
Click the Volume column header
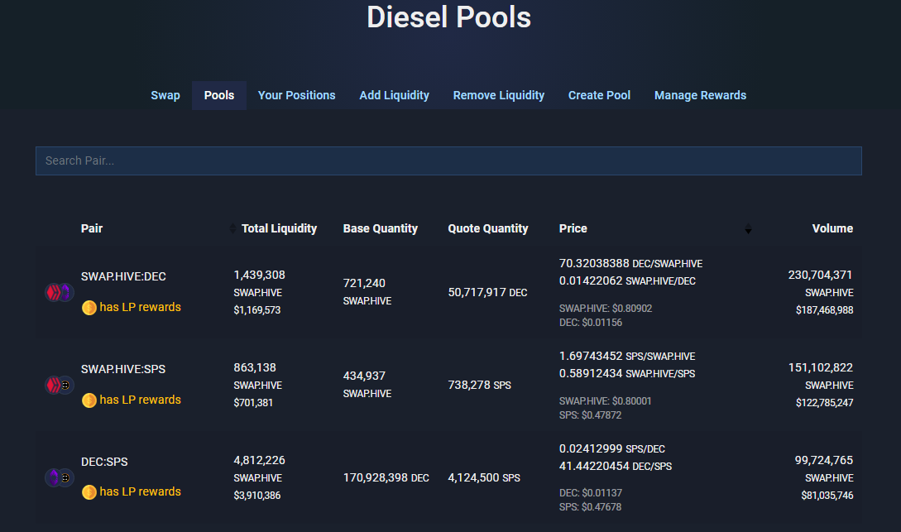[x=832, y=228]
